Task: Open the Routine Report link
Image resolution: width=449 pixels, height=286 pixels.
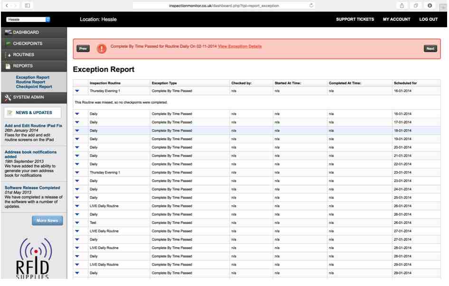Action: coord(33,82)
